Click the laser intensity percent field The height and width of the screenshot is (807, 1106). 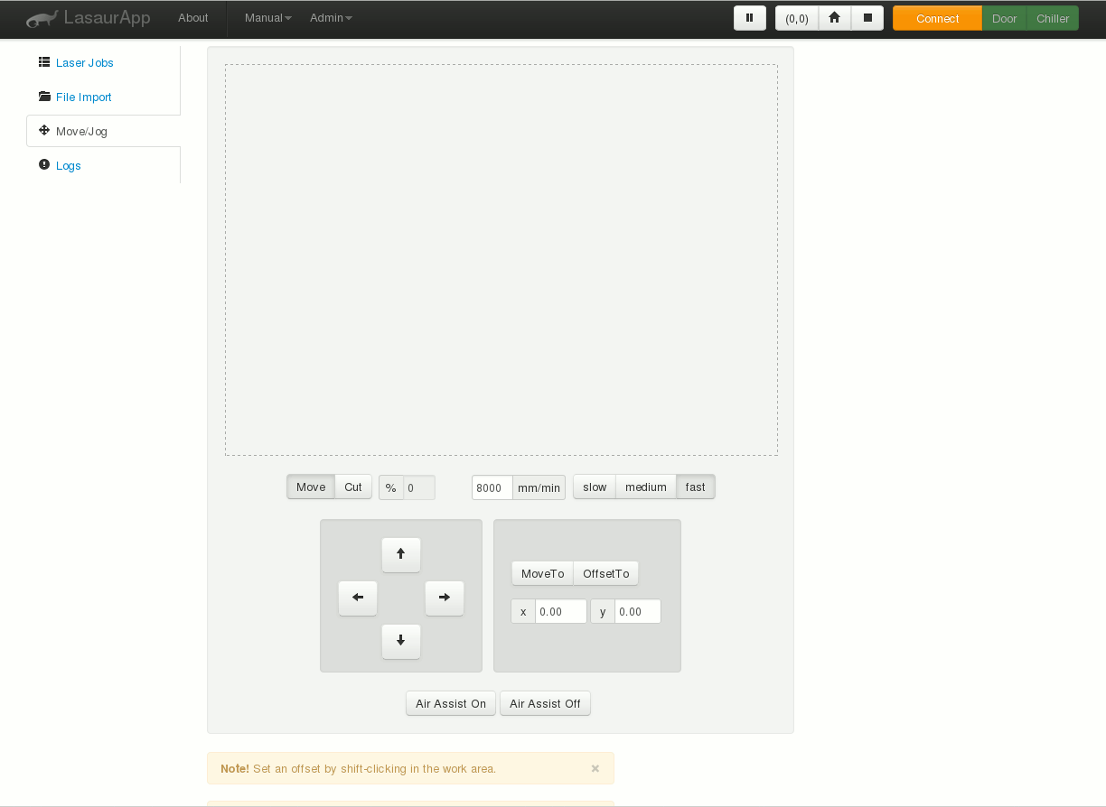(419, 487)
